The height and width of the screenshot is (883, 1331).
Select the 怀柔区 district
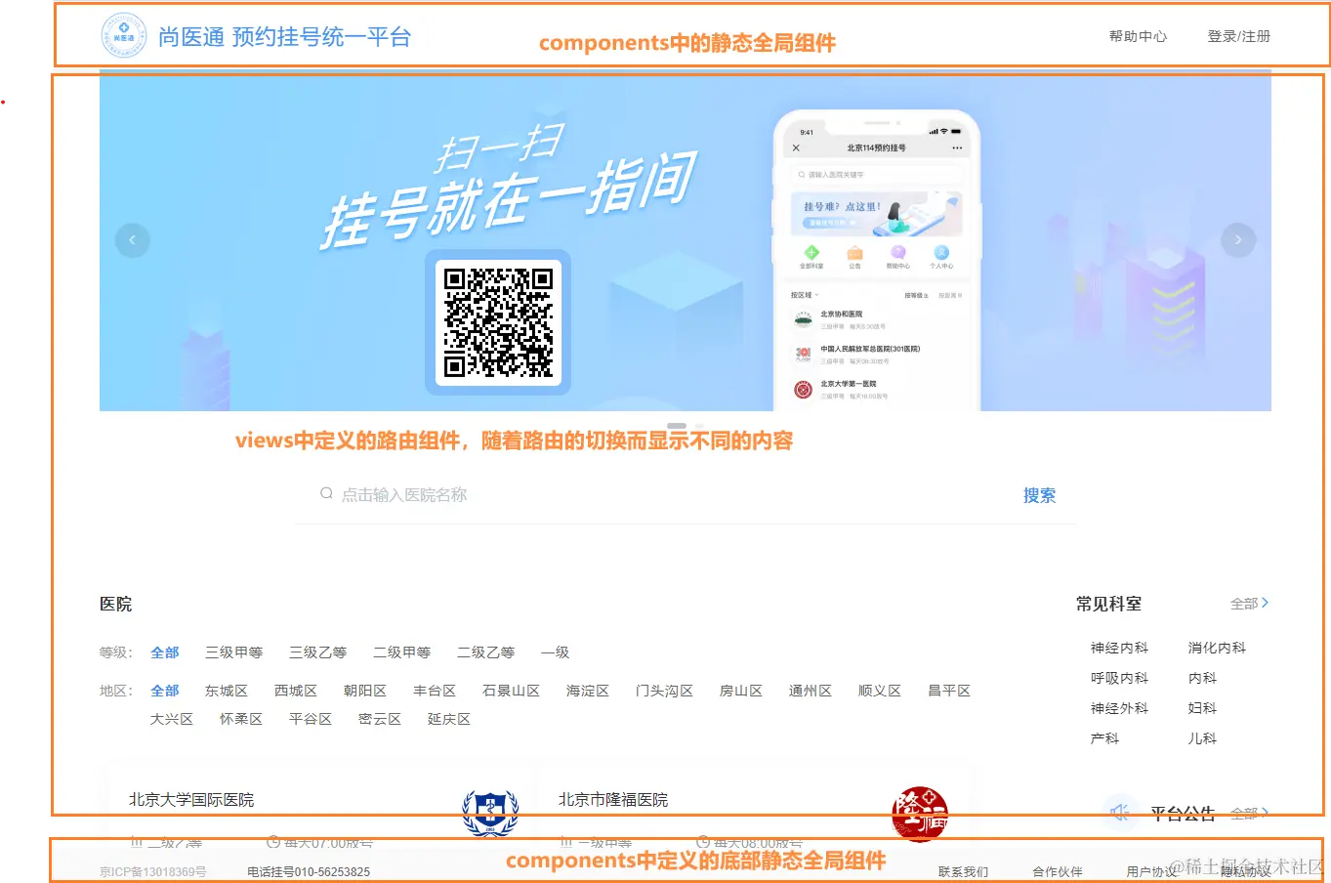coord(241,719)
